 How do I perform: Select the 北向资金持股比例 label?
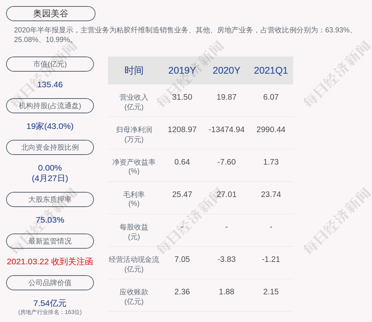50,147
